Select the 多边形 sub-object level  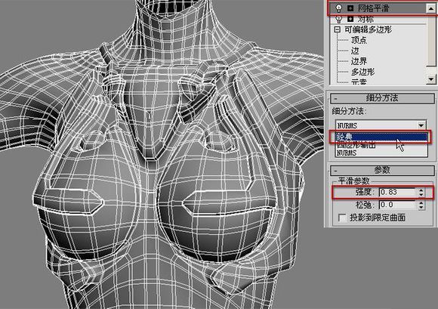(x=362, y=72)
